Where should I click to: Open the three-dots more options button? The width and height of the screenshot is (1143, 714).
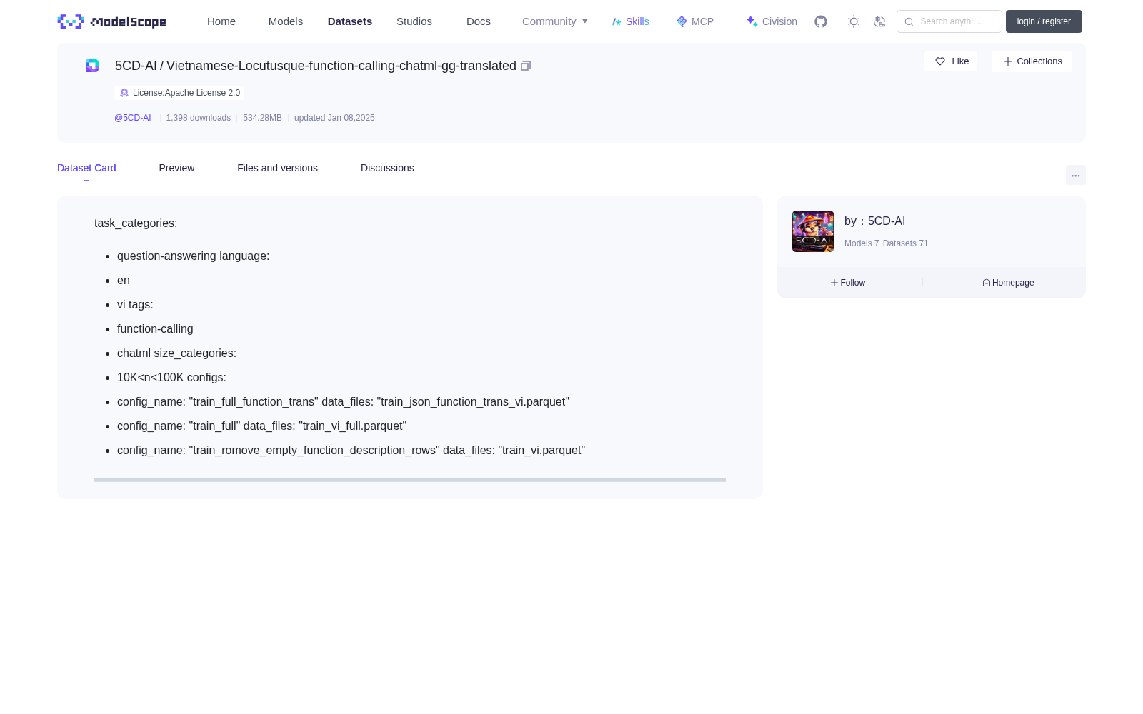coord(1076,175)
